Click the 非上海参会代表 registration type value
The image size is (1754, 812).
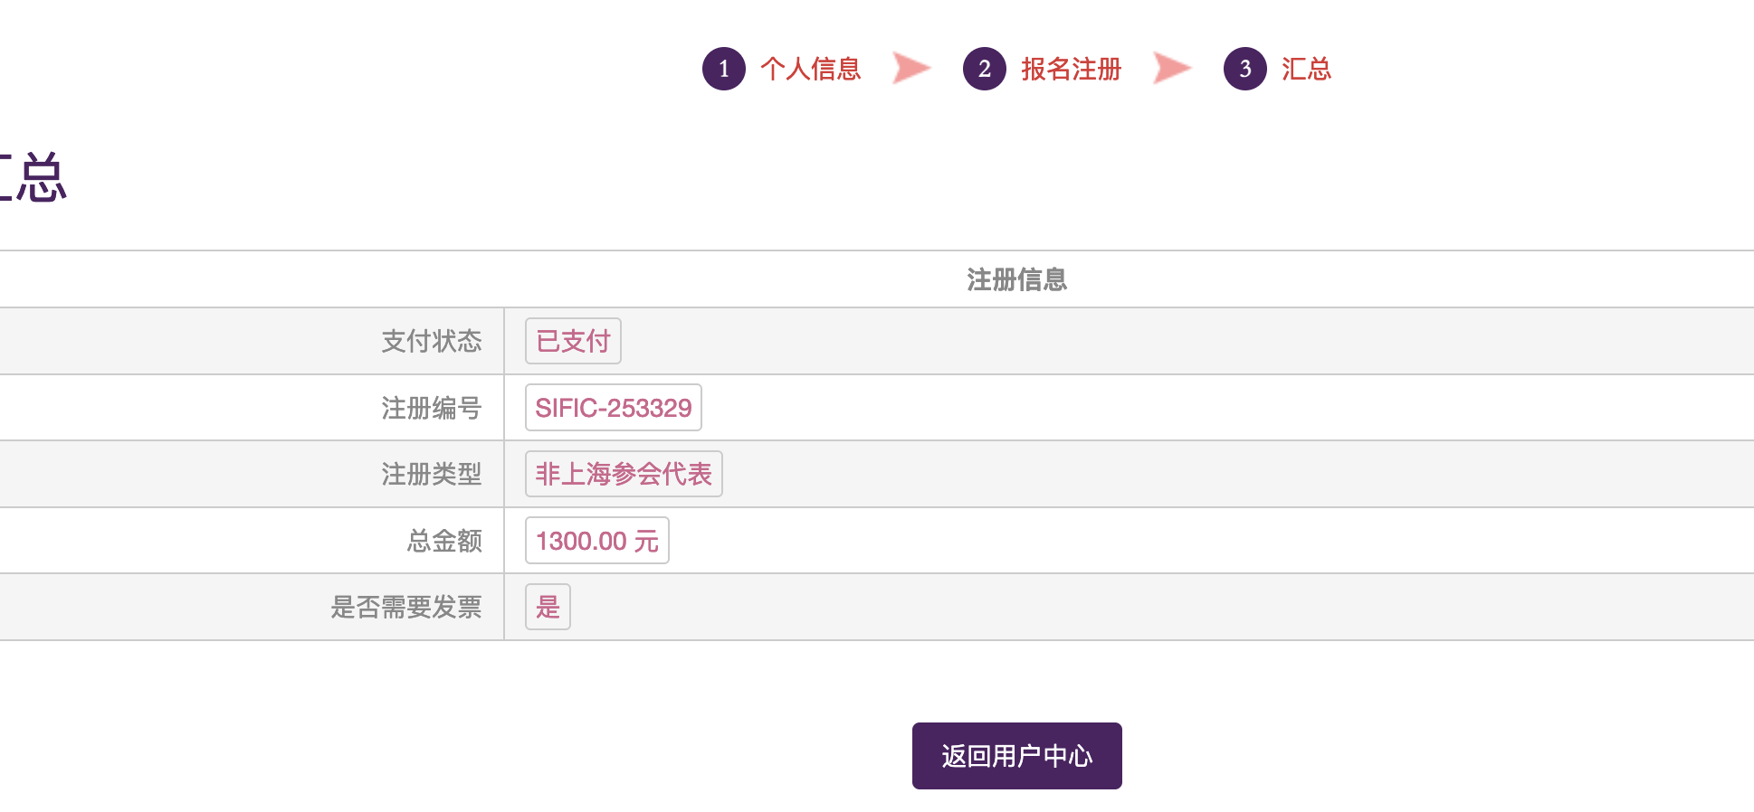click(624, 474)
